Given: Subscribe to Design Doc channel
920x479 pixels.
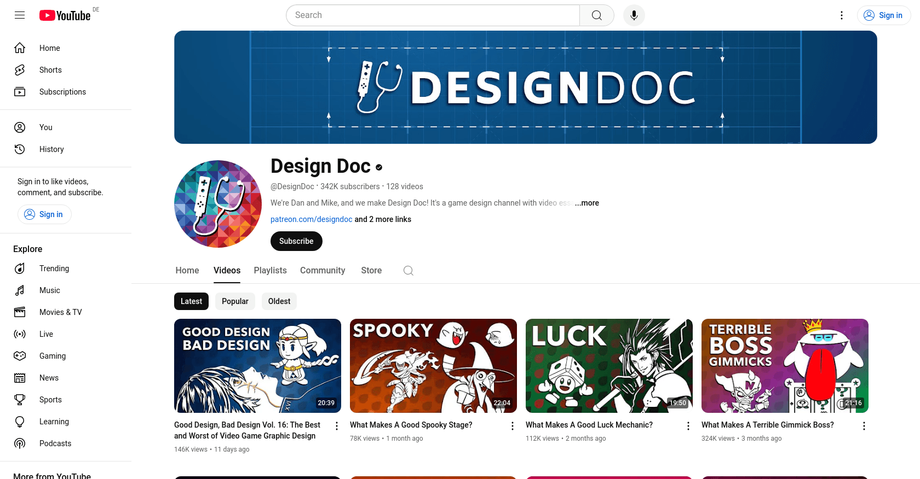Looking at the screenshot, I should coord(296,241).
